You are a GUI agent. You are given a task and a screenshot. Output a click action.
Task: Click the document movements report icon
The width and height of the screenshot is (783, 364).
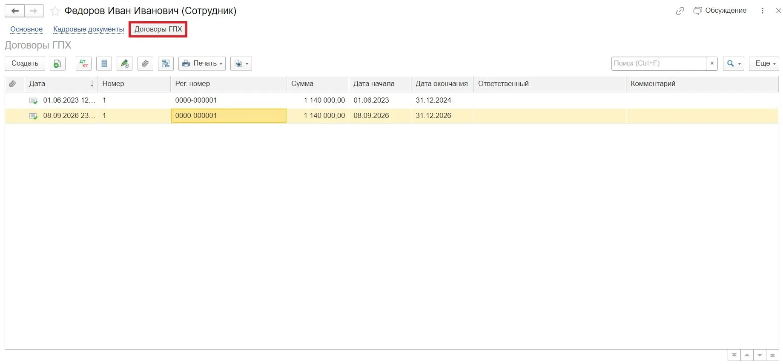tap(104, 63)
